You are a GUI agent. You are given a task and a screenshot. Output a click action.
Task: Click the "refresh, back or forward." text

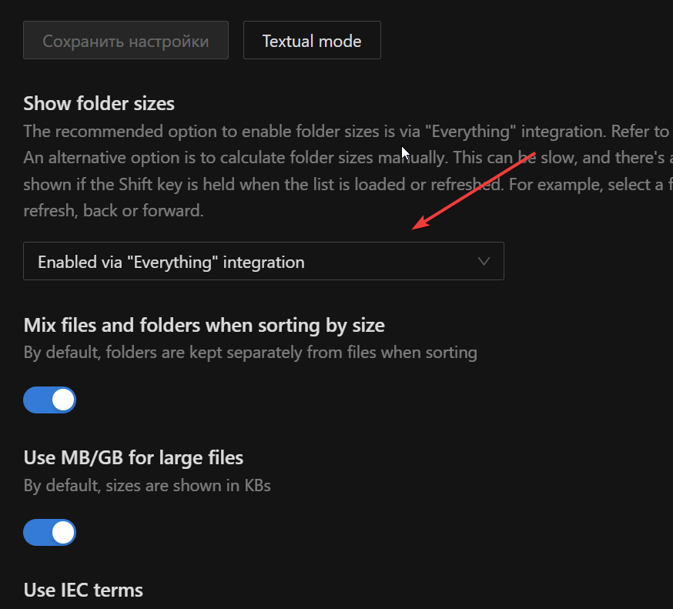(113, 210)
